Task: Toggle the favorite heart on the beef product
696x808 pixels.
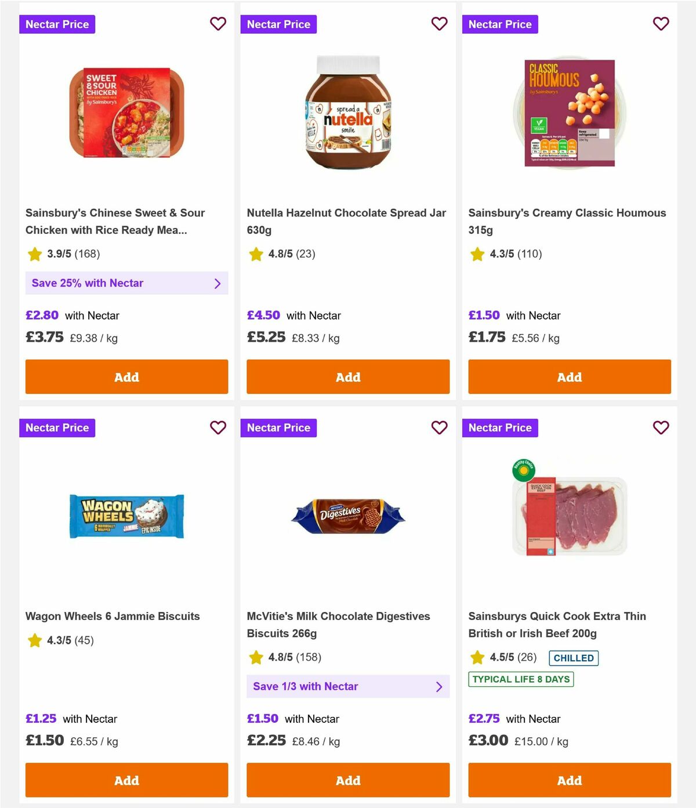Action: pyautogui.click(x=661, y=427)
